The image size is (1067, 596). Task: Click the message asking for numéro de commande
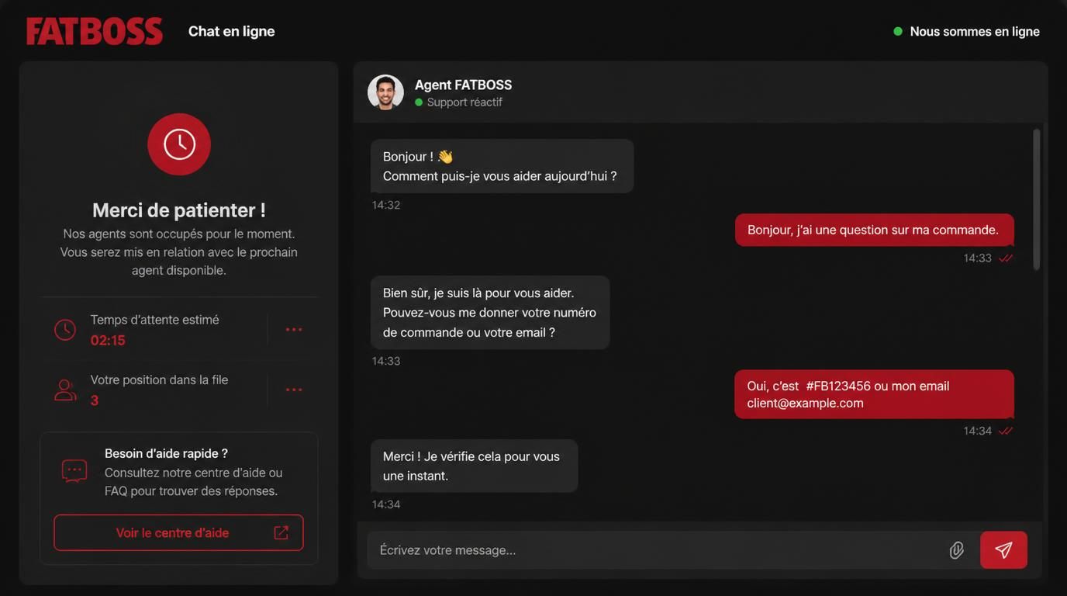tap(490, 313)
